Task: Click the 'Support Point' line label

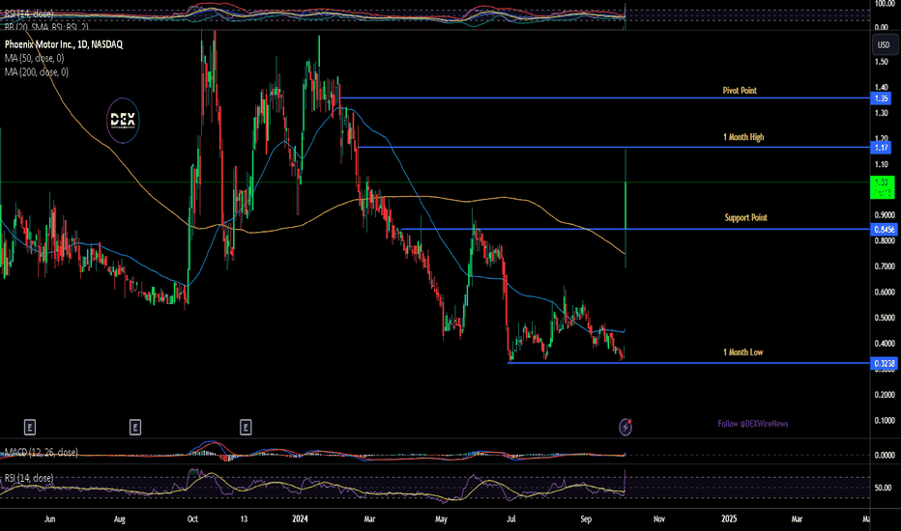Action: 746,217
